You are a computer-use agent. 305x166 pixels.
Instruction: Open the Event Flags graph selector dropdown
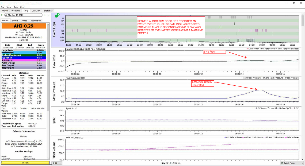coord(292,163)
